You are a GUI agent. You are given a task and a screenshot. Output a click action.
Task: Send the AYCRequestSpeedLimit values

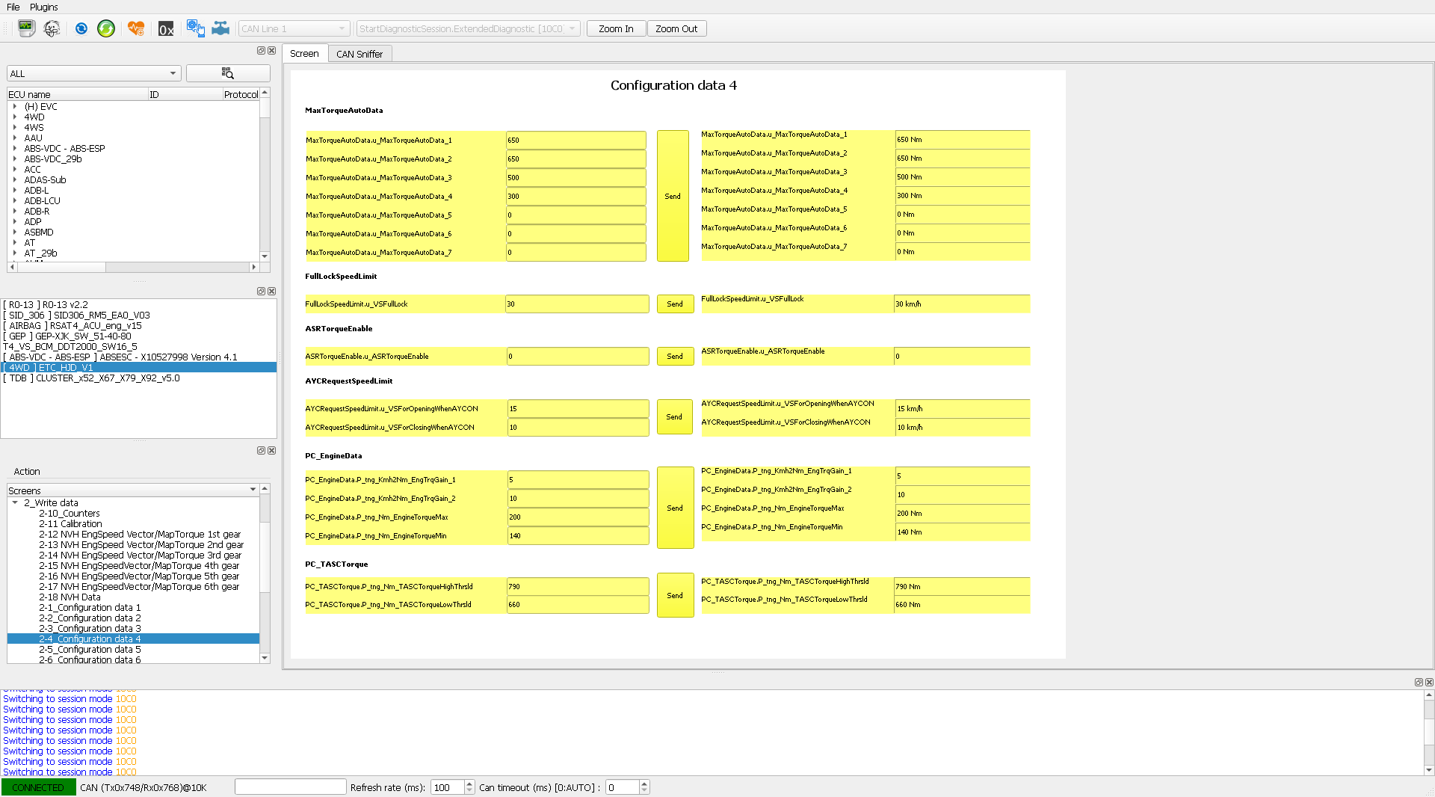[675, 417]
